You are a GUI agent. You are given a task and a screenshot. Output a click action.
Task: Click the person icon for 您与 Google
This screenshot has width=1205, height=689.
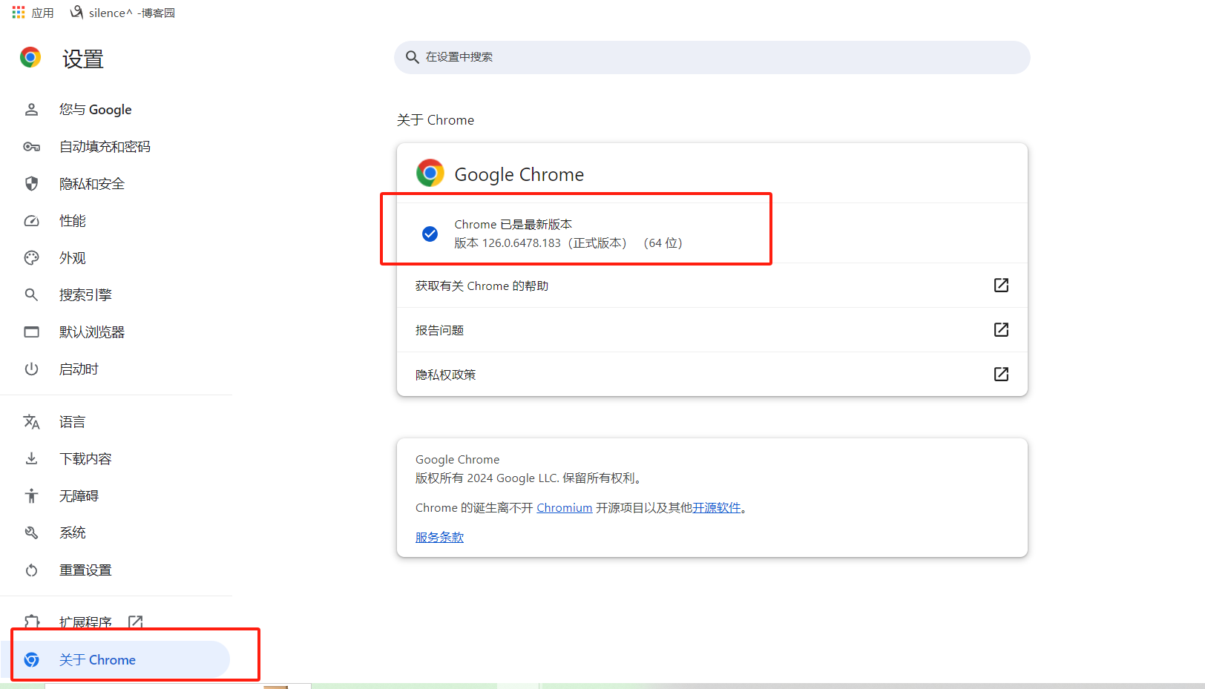[x=31, y=110]
